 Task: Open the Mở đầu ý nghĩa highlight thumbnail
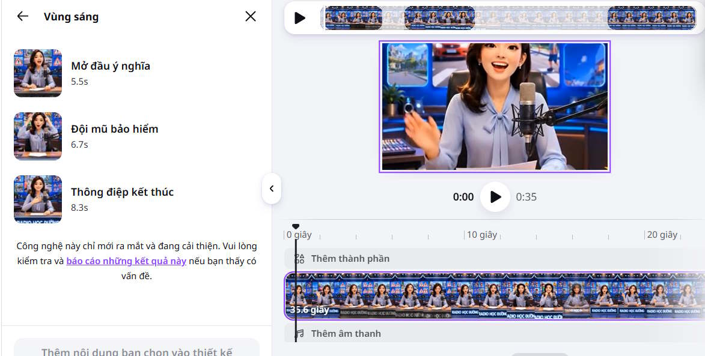point(38,73)
